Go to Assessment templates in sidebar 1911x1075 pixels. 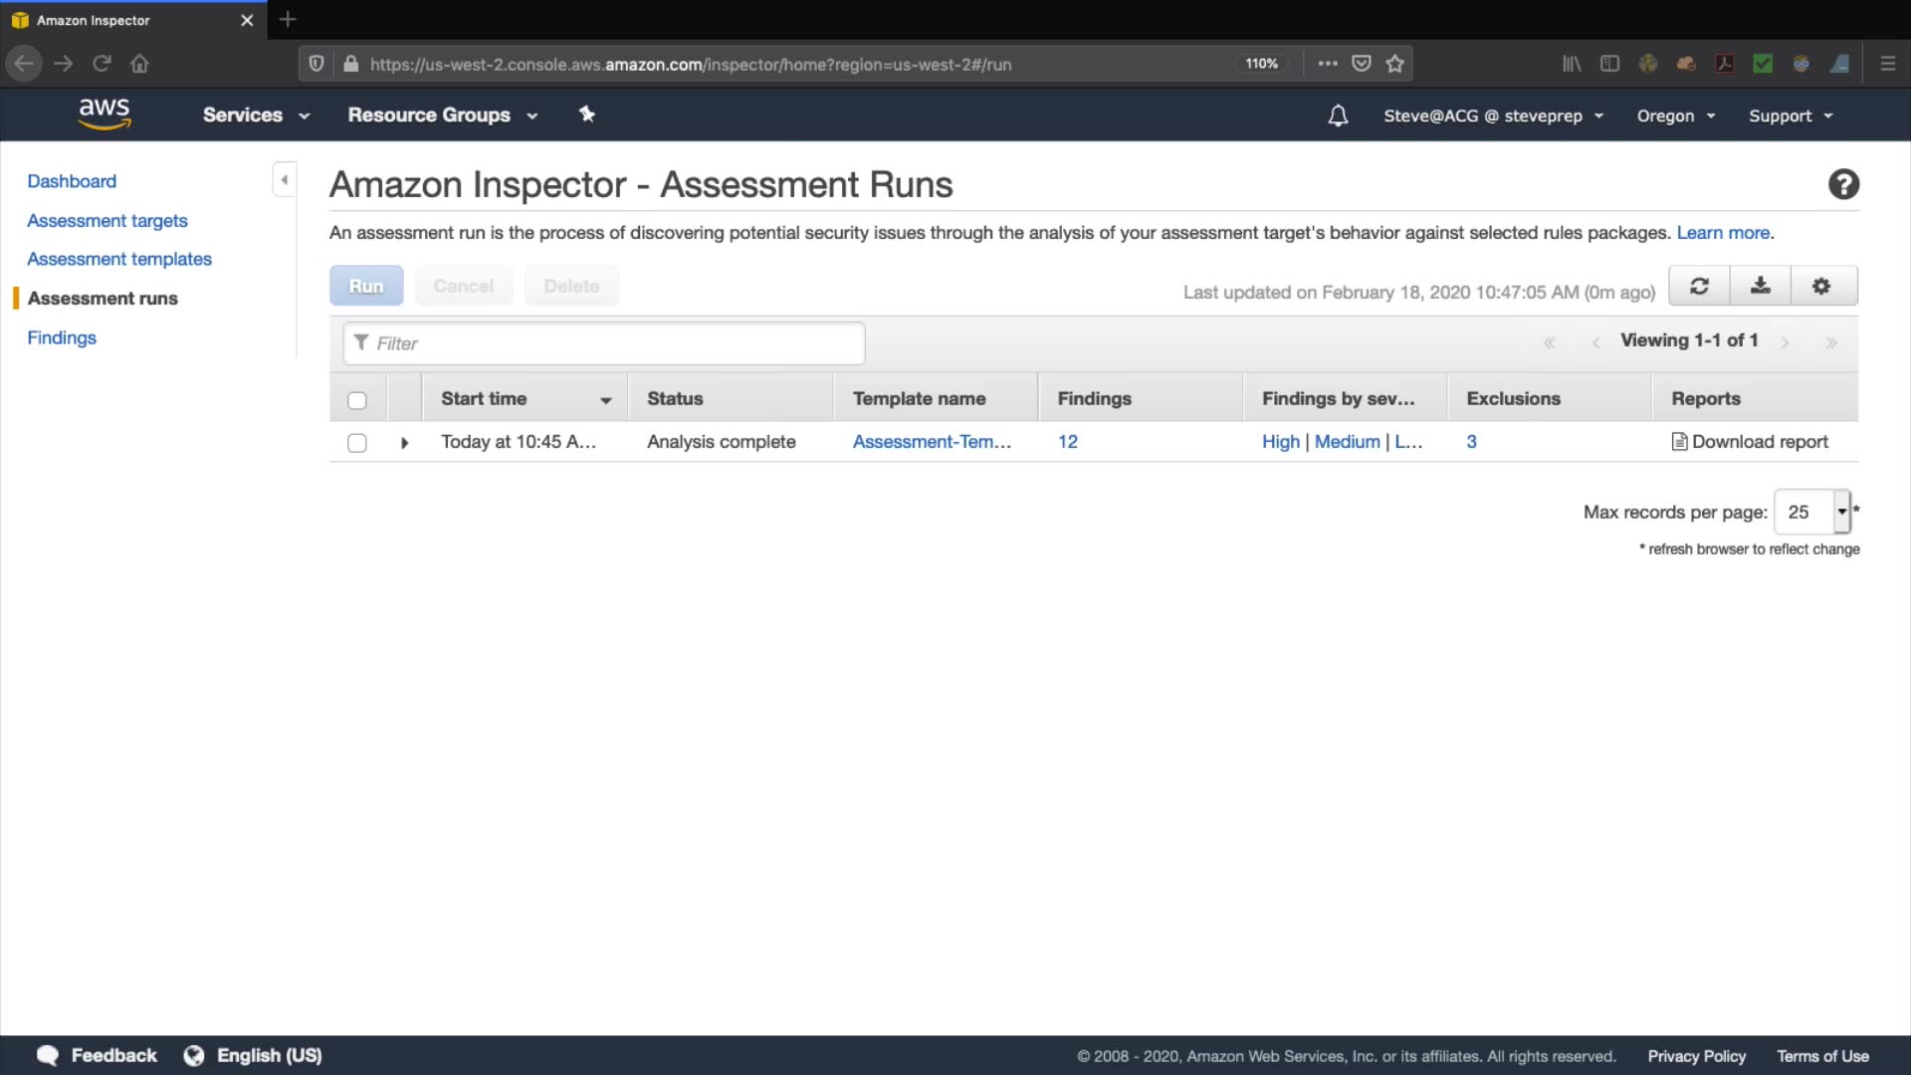[x=119, y=259]
